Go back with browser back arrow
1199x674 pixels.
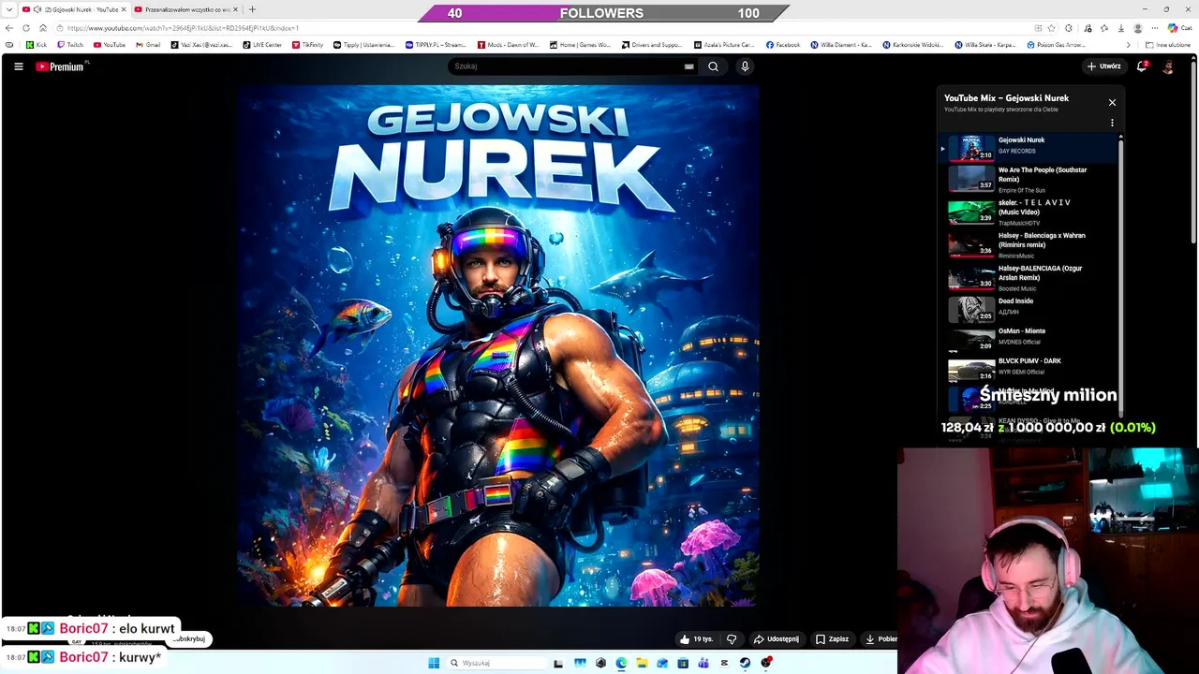9,28
